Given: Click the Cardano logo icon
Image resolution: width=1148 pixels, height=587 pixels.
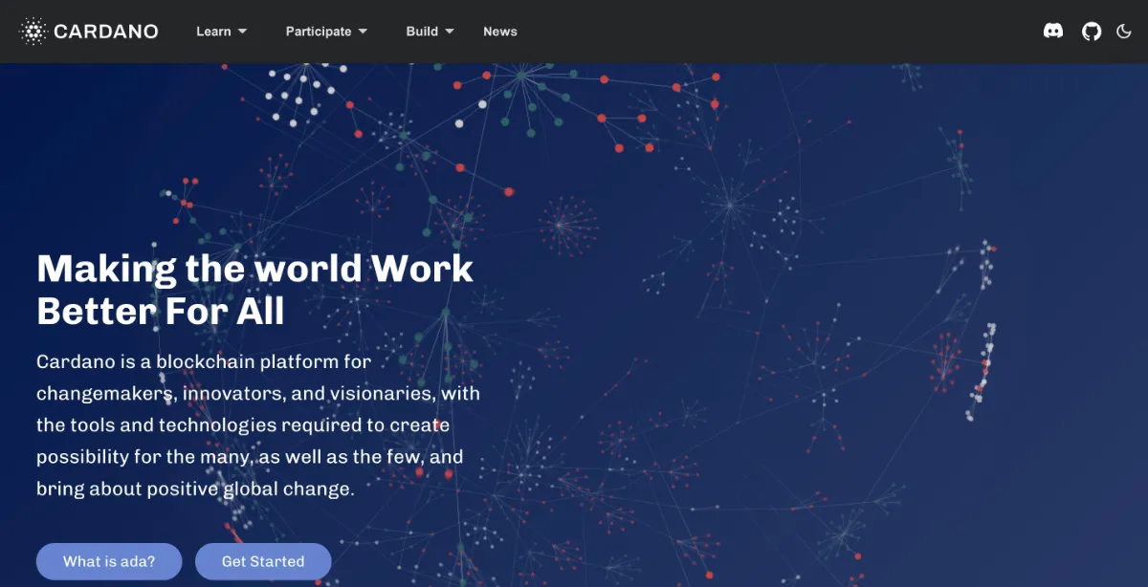Looking at the screenshot, I should coord(33,32).
